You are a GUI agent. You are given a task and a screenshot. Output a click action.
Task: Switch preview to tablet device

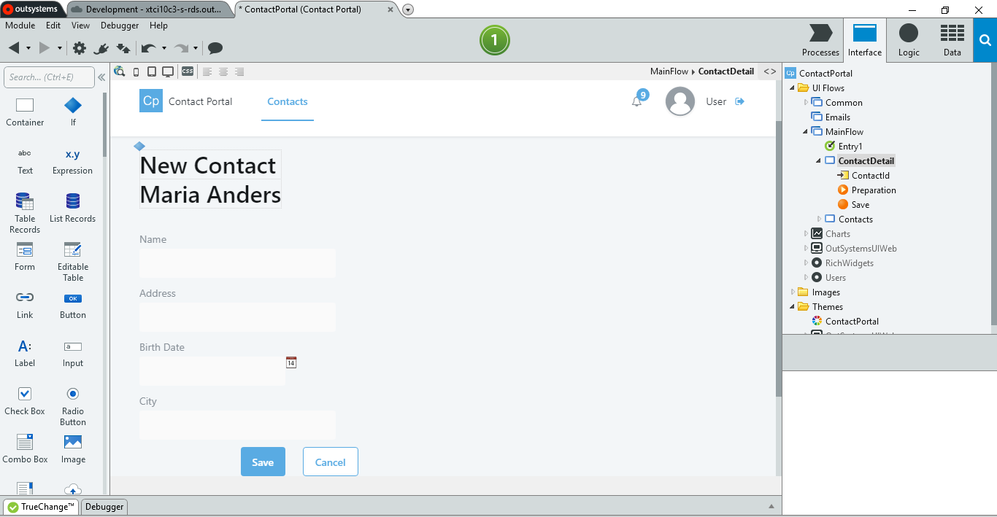(x=152, y=71)
